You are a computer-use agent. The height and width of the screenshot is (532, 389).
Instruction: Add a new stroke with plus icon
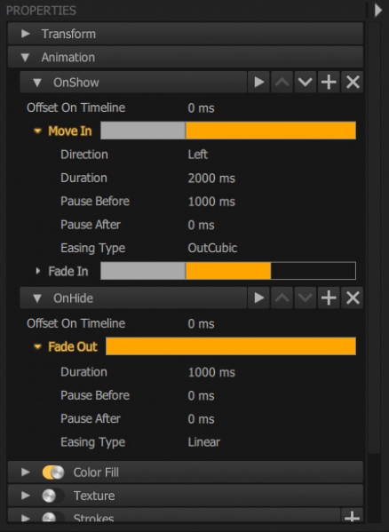pyautogui.click(x=352, y=516)
